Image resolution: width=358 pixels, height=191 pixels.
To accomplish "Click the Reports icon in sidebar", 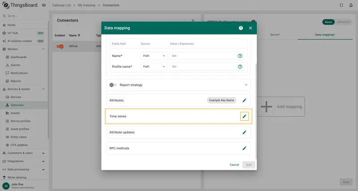I will (x=7, y=81).
